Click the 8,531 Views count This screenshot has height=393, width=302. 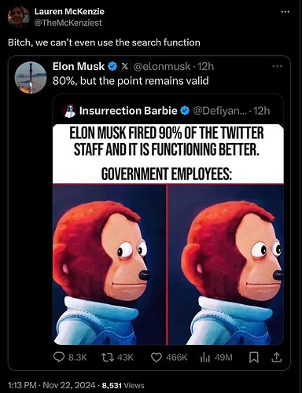123,385
